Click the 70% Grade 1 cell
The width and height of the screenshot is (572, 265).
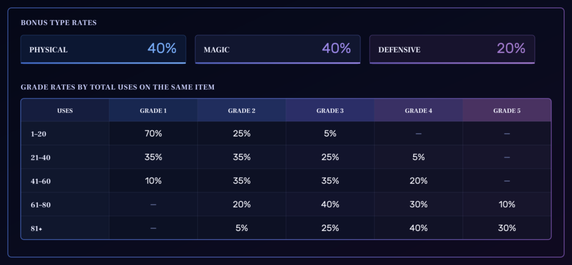click(153, 134)
